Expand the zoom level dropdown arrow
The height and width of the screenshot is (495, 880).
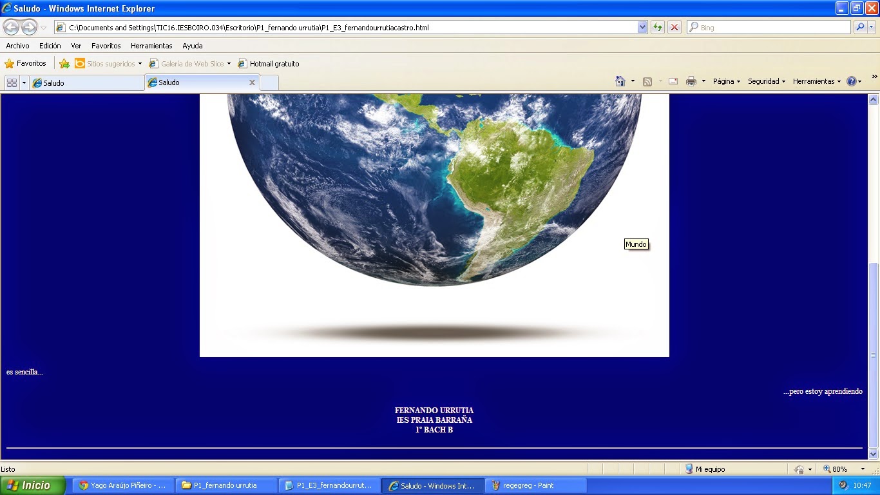click(x=863, y=469)
